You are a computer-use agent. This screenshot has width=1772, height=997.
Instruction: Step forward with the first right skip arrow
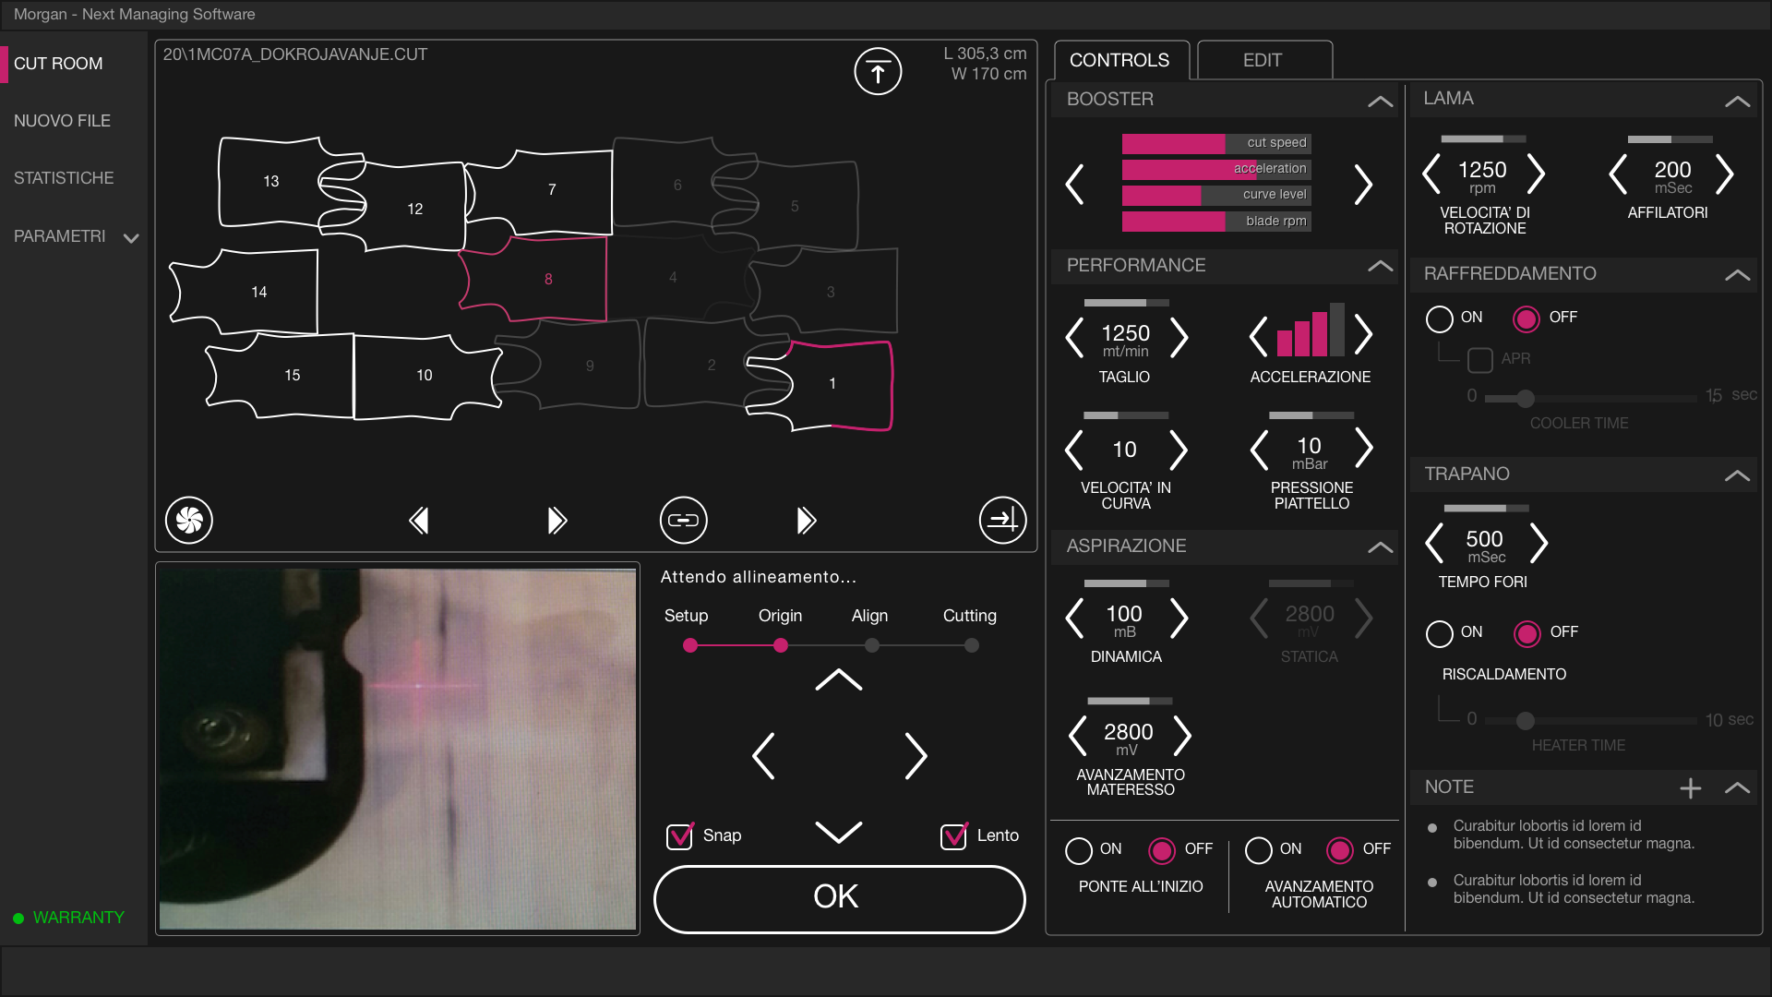tap(557, 521)
